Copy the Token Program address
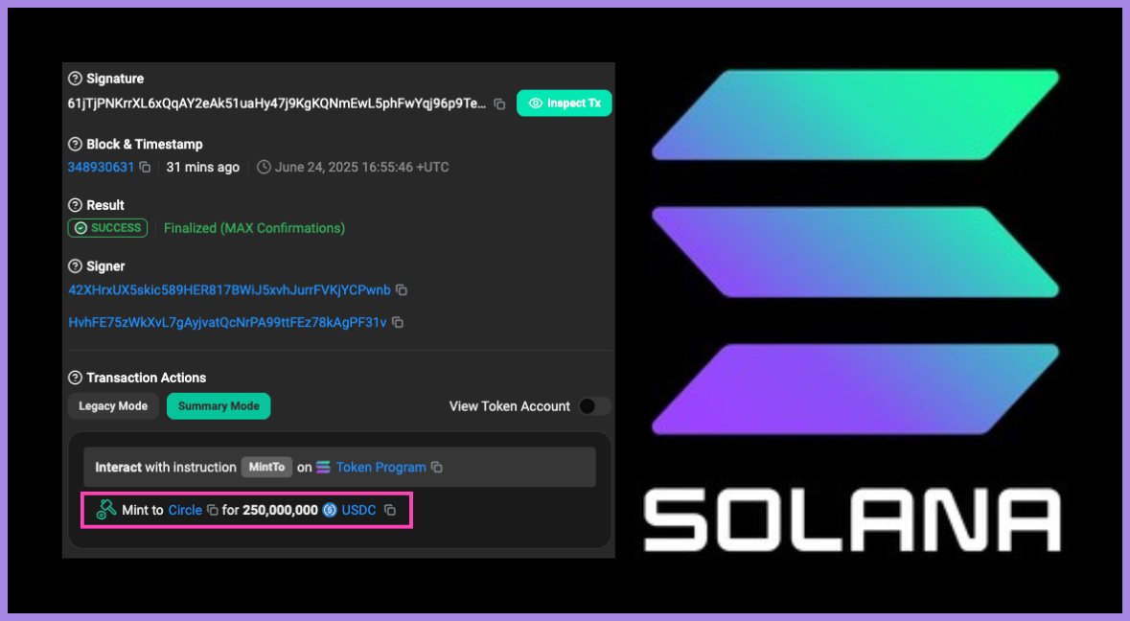 437,468
